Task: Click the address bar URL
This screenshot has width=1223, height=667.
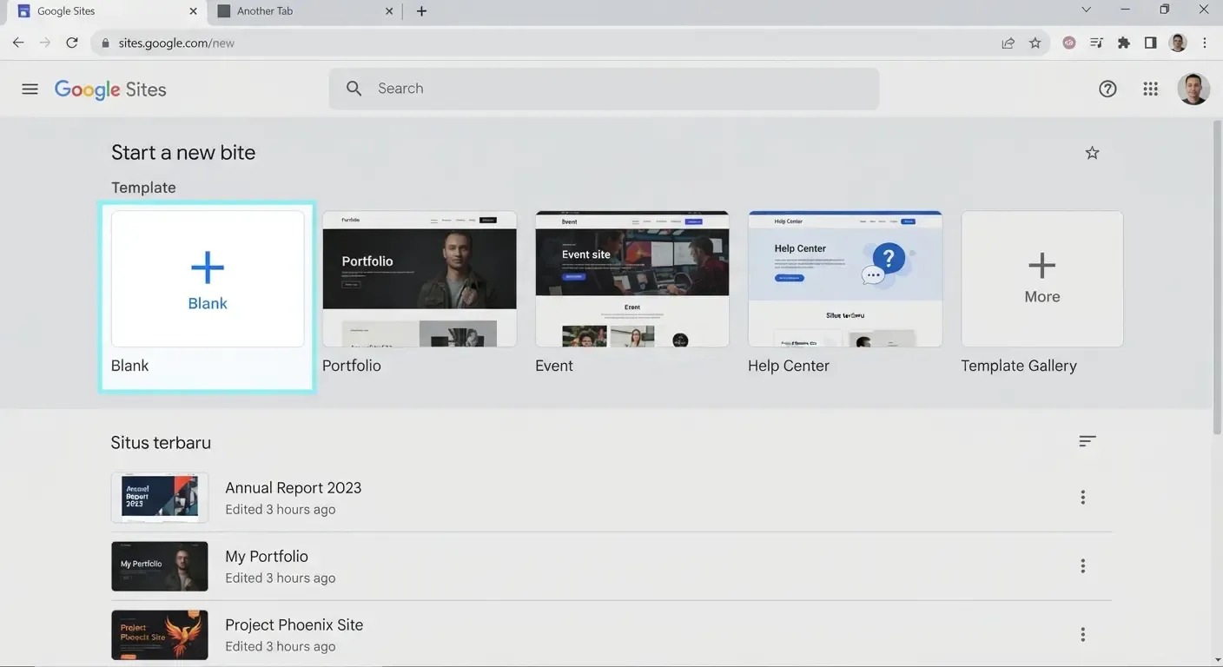Action: [x=176, y=43]
